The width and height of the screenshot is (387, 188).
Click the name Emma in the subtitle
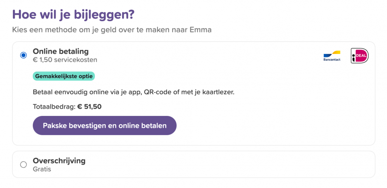point(201,30)
